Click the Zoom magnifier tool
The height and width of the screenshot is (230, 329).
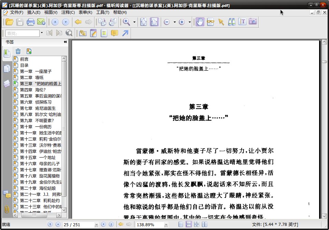tap(127, 22)
